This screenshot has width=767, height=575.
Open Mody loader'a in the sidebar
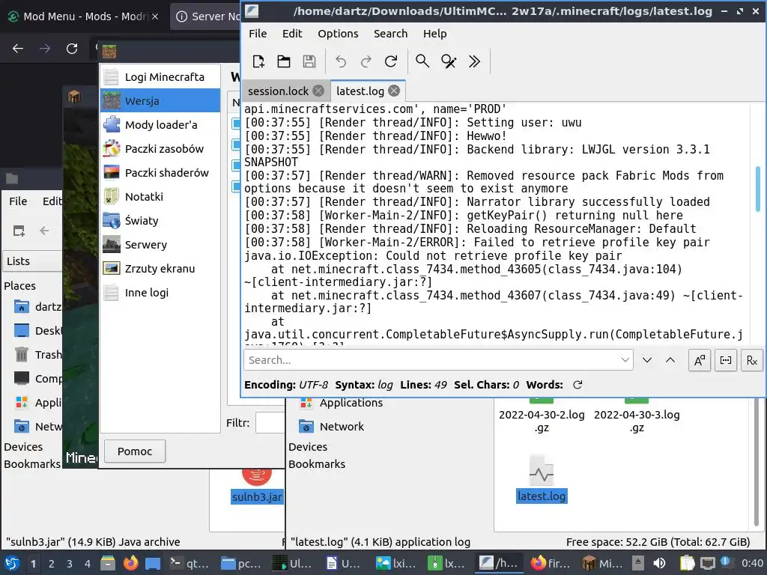pyautogui.click(x=160, y=125)
